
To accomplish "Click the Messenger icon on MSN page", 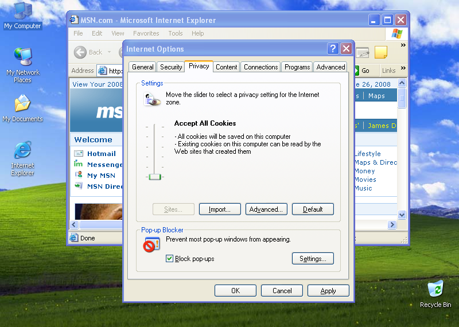I will 78,163.
